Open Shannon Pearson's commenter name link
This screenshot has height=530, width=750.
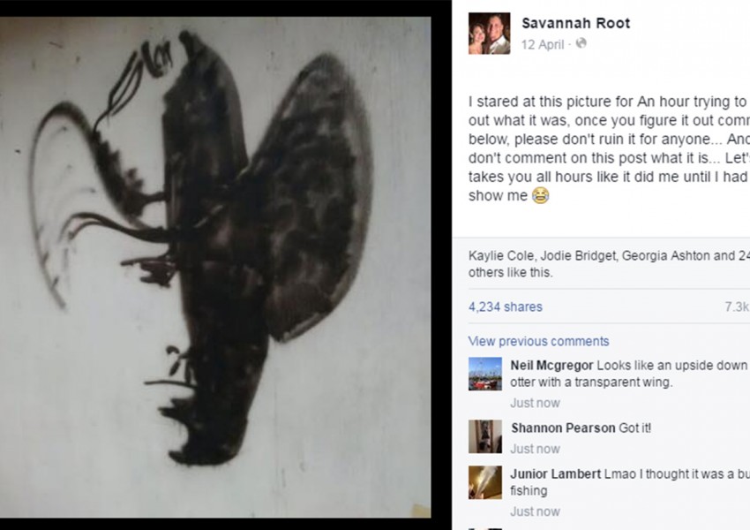563,428
